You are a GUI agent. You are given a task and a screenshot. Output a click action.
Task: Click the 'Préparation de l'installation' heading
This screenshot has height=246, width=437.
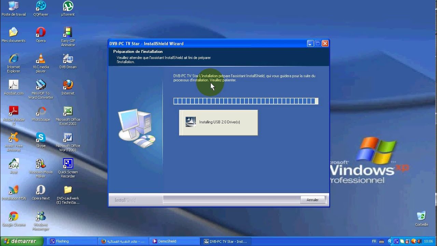click(x=138, y=52)
